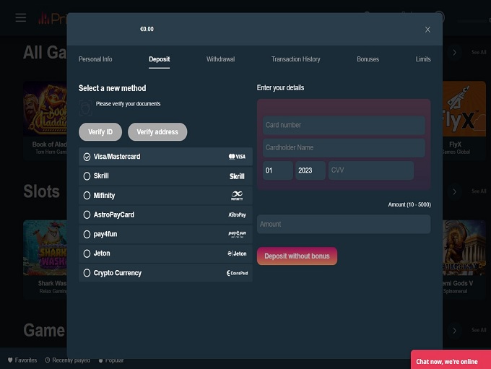Choose the Jeton payment method radio
Screen dimensions: 491x369
pos(87,254)
